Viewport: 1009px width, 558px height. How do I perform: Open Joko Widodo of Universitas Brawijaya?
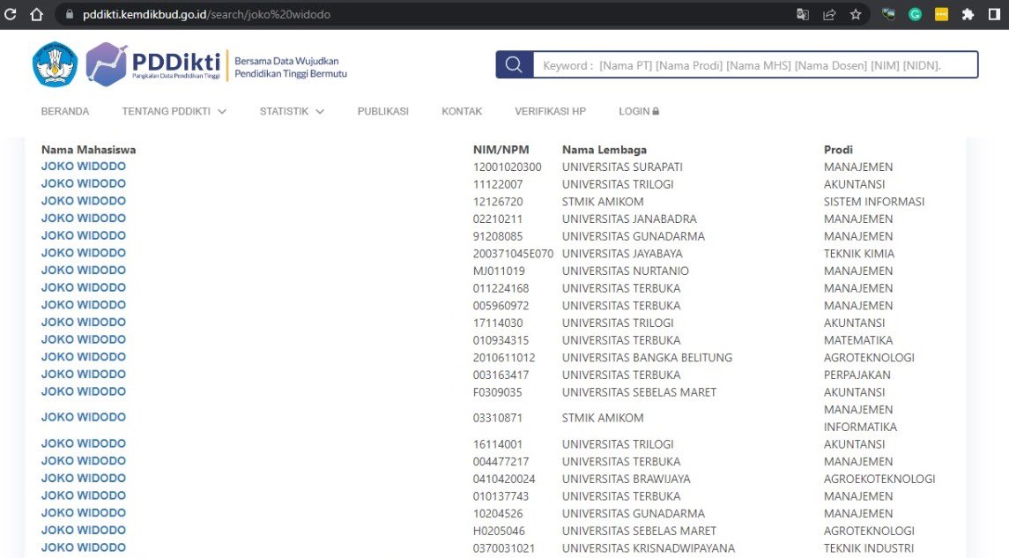click(84, 478)
